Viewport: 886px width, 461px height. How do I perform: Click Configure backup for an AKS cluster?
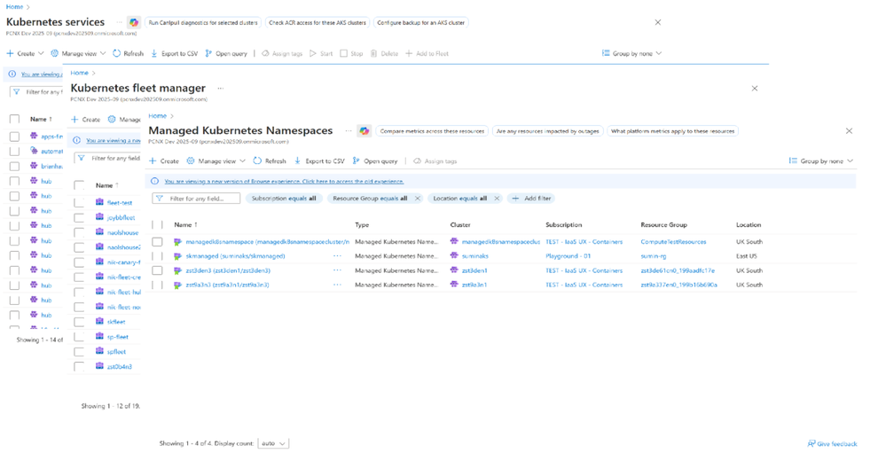420,22
